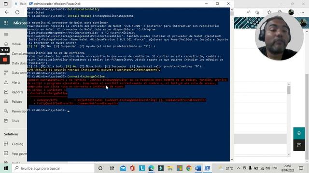Click the browser page vertical scrollbar thumb
Image resolution: width=309 pixels, height=173 pixels.
307,117
